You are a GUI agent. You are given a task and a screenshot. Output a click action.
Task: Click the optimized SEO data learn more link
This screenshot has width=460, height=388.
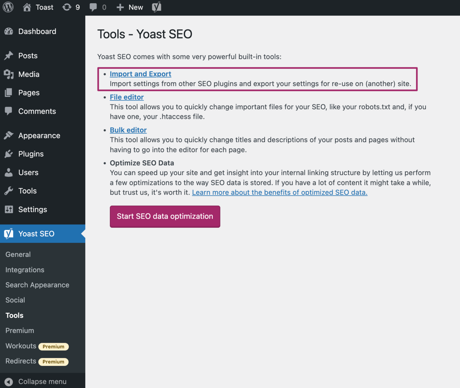280,193
